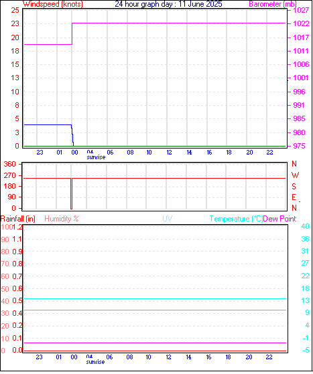Click the 1.1 rainfall scale value
The width and height of the screenshot is (313, 374).
[x=17, y=239]
